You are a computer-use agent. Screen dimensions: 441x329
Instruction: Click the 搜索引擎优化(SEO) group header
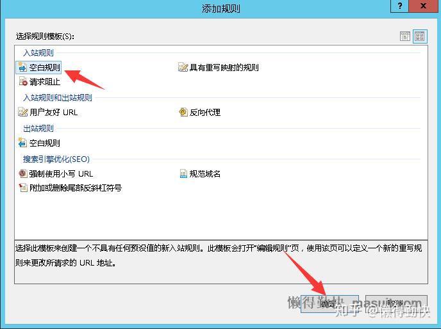(56, 159)
